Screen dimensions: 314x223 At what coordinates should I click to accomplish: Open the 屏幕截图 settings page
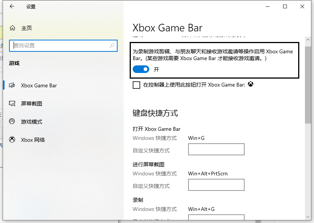click(63, 104)
